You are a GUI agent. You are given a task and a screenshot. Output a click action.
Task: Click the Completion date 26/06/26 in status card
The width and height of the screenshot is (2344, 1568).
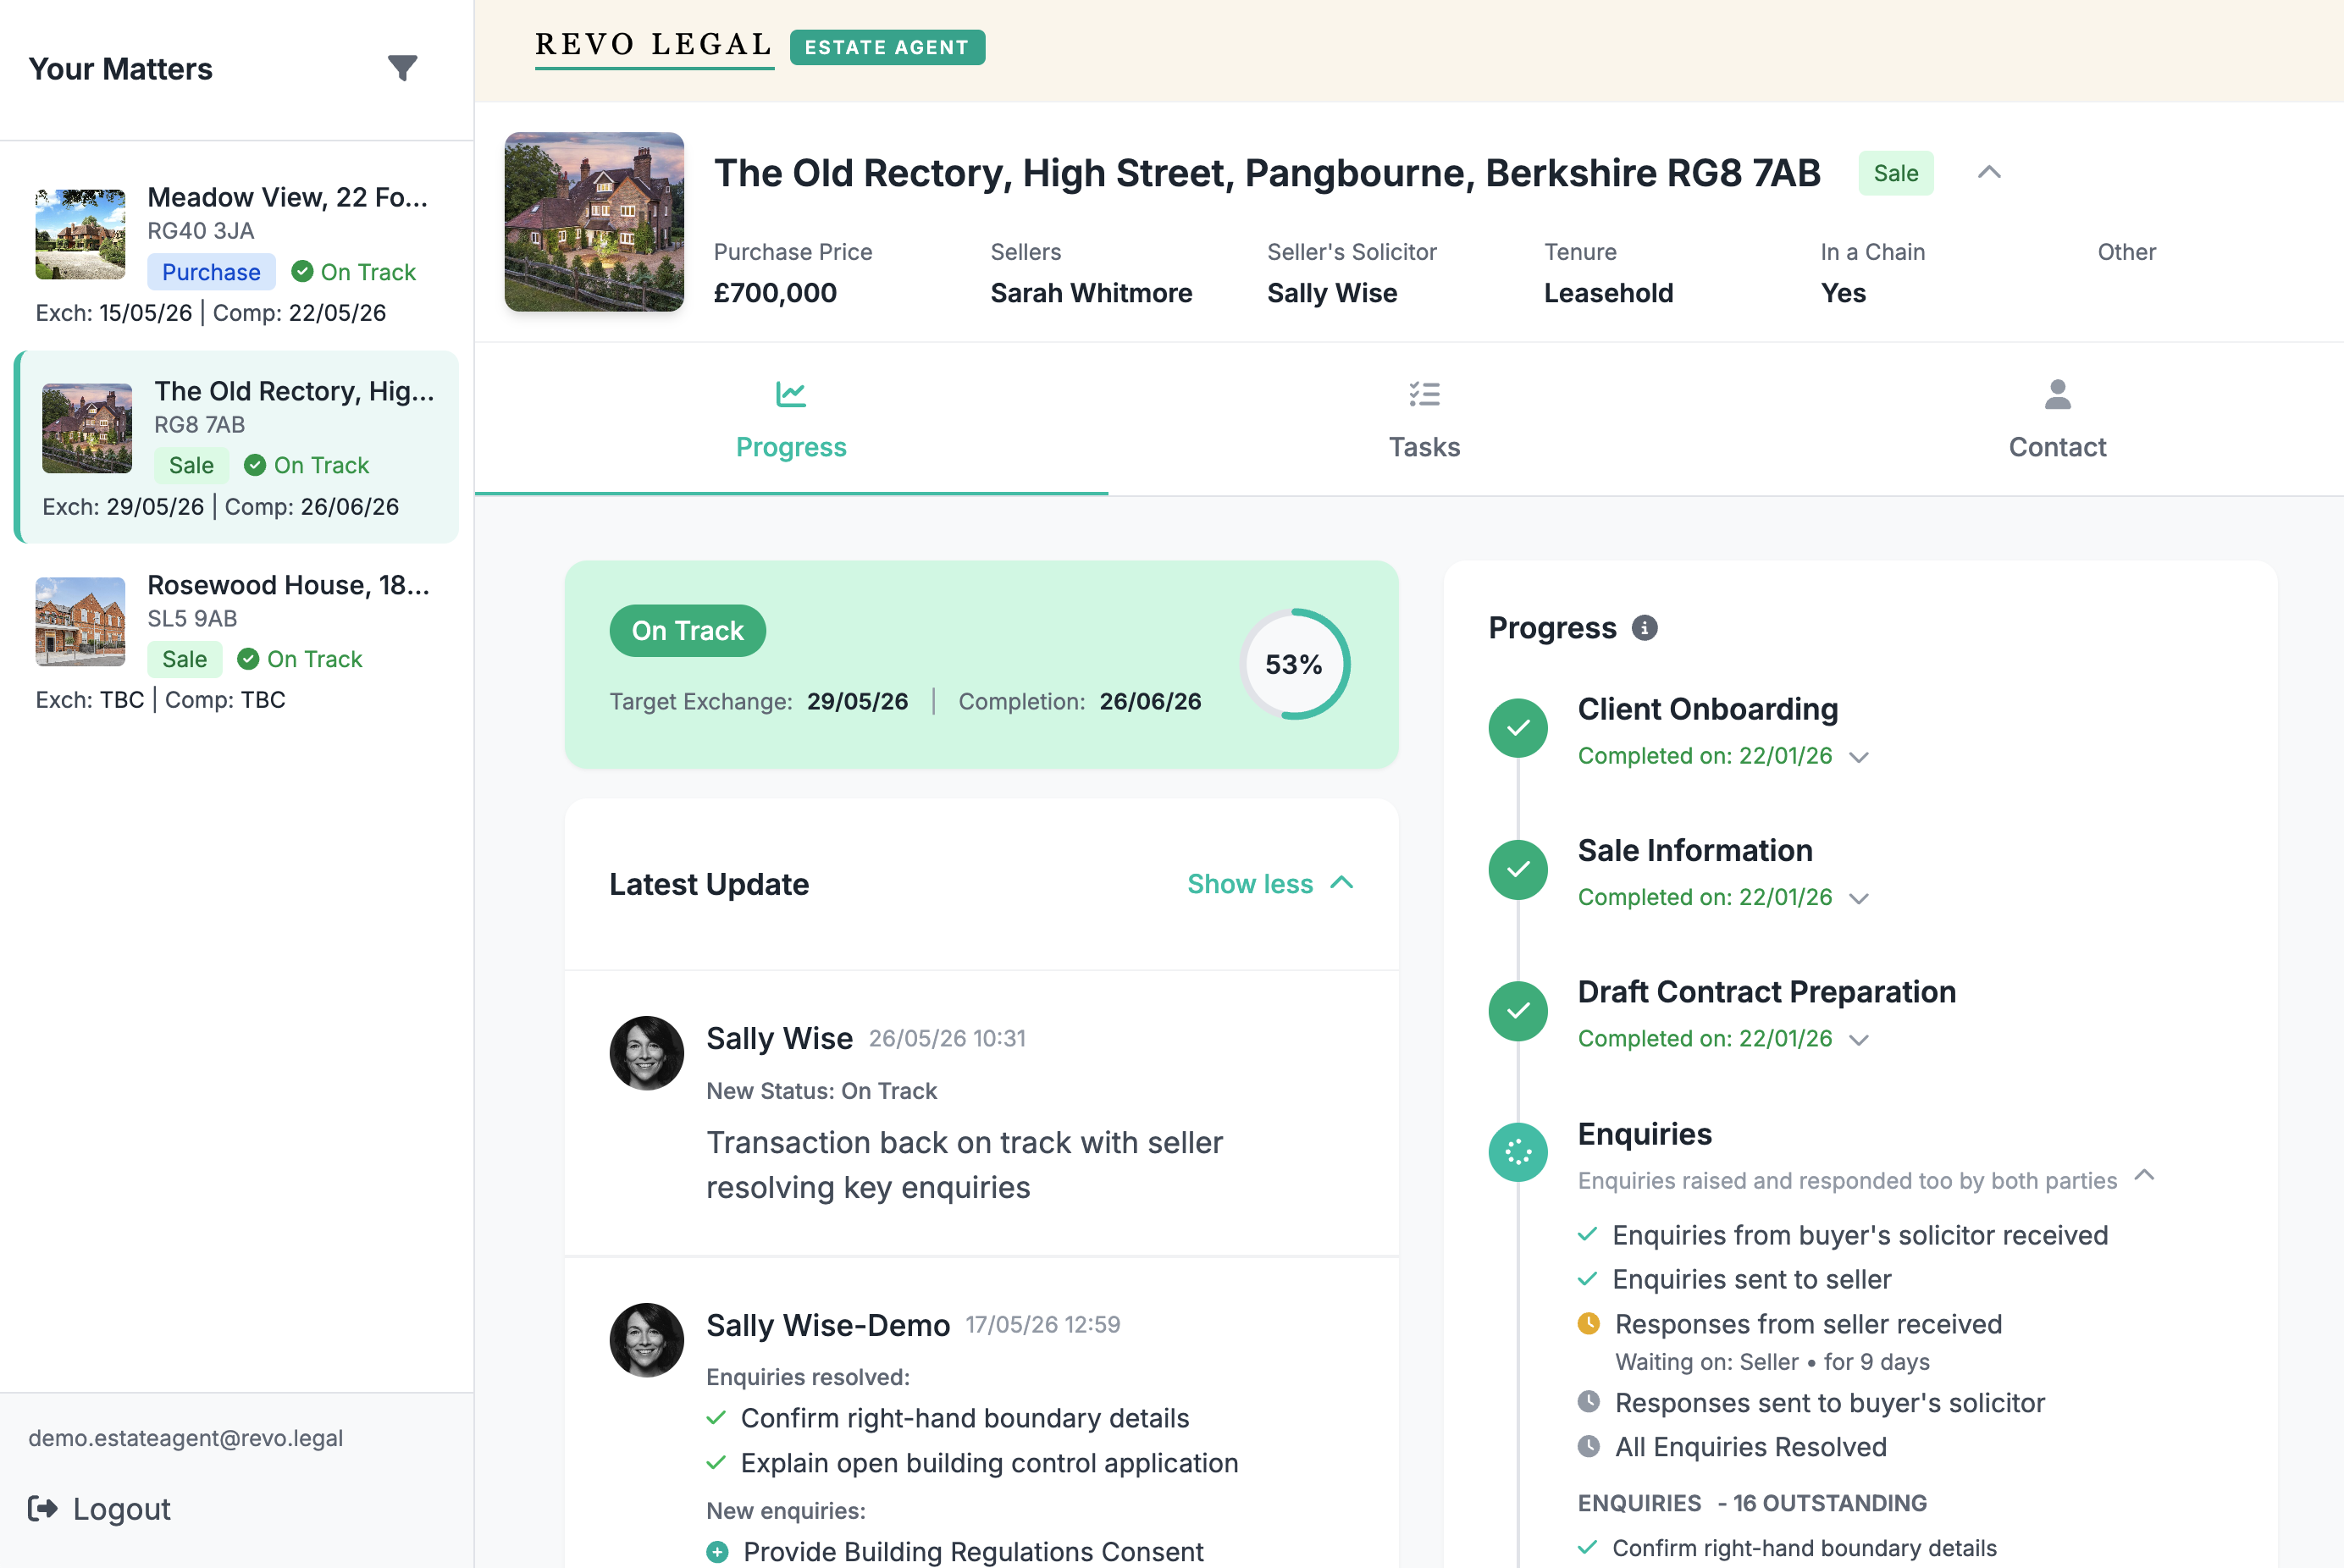[1150, 701]
